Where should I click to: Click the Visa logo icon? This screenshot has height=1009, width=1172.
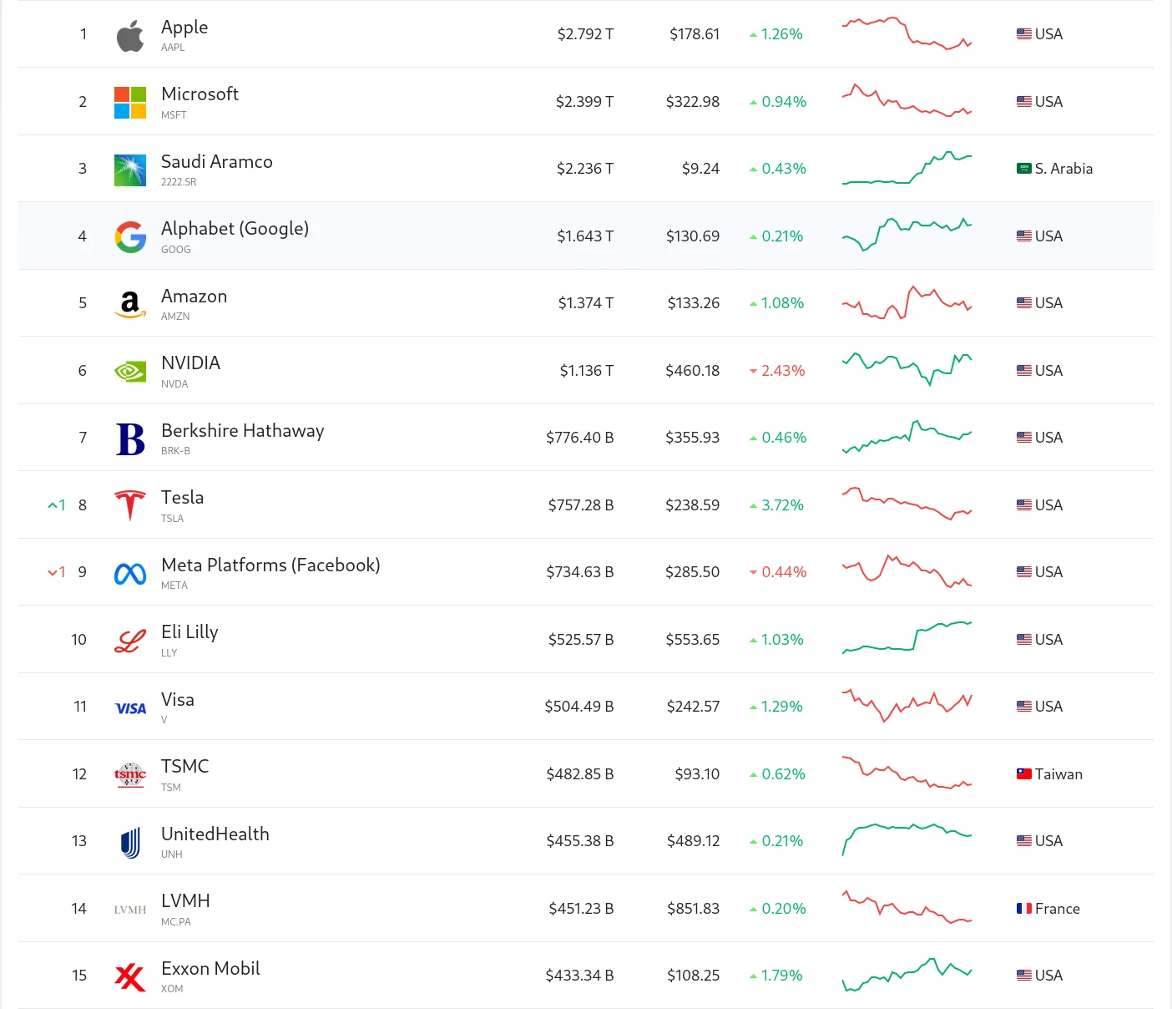(x=130, y=708)
